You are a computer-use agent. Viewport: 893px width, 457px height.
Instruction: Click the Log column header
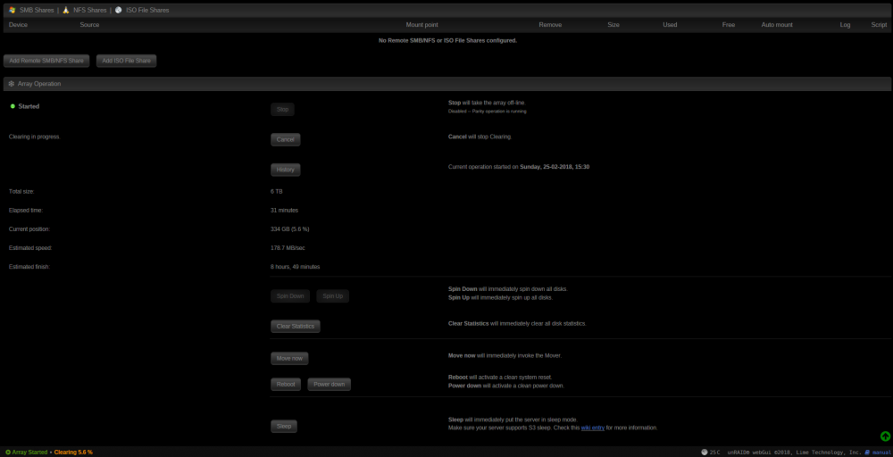tap(845, 25)
